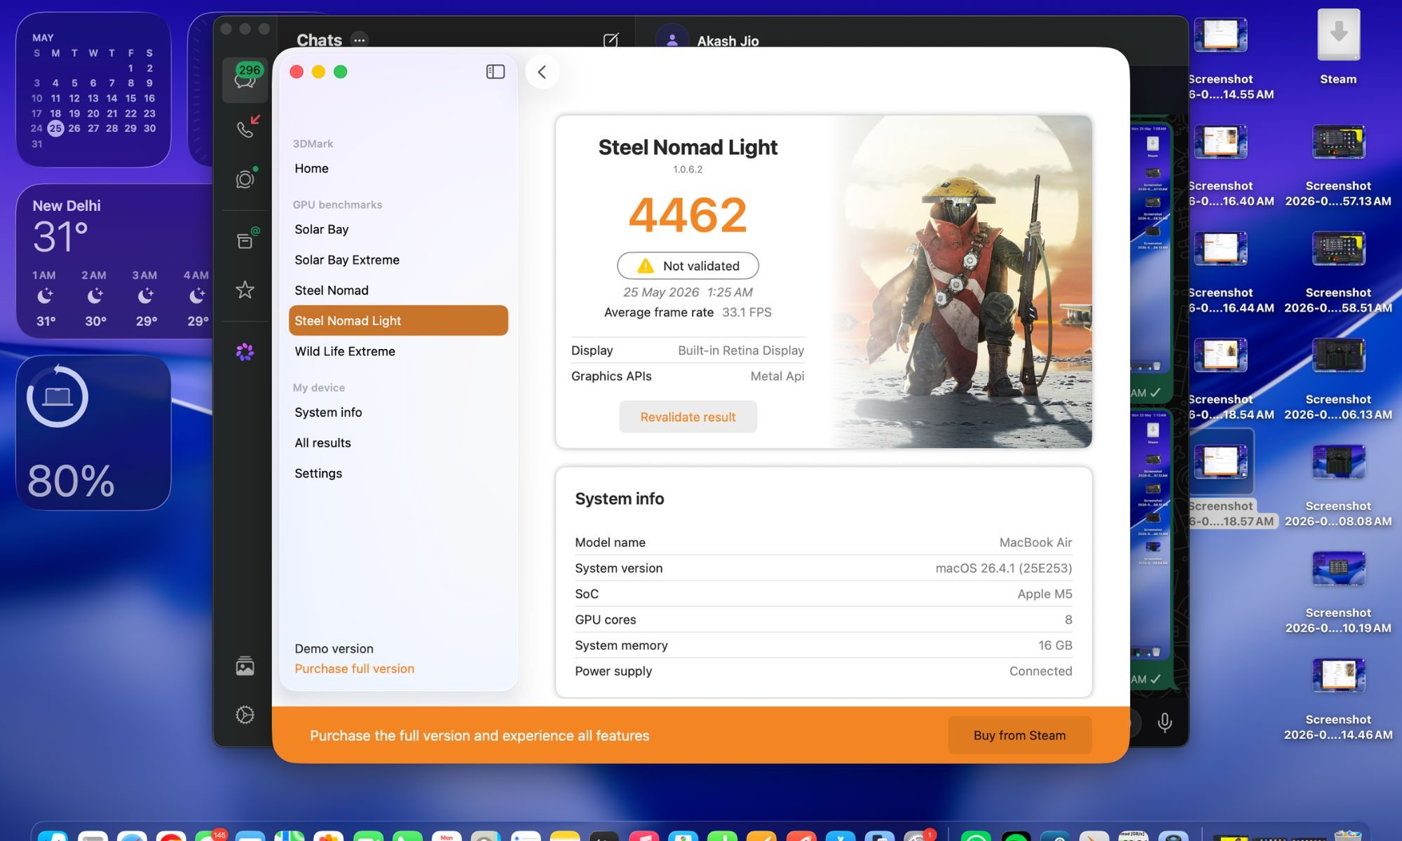Click the MacBook Air model name value
The width and height of the screenshot is (1402, 841).
coord(1035,542)
